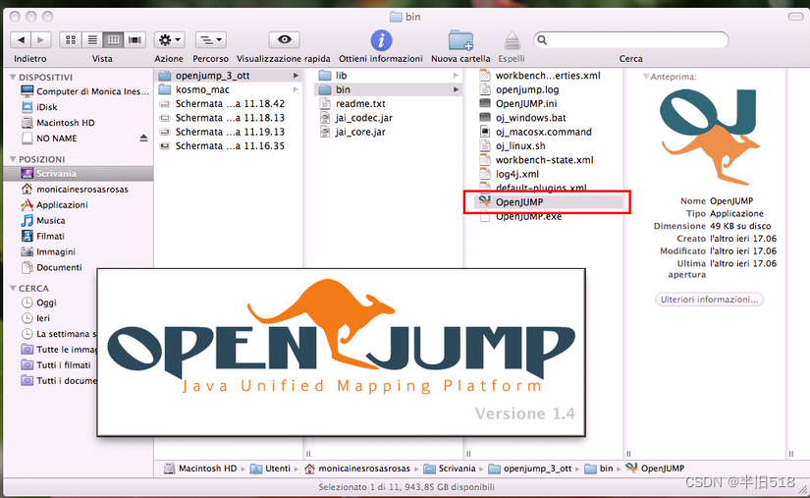Open the Azione gear menu
The height and width of the screenshot is (498, 810).
pyautogui.click(x=170, y=39)
